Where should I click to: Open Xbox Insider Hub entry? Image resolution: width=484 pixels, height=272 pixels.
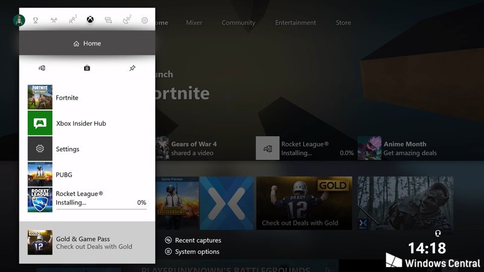[x=87, y=123]
